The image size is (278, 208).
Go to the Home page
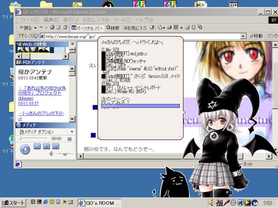point(65,27)
